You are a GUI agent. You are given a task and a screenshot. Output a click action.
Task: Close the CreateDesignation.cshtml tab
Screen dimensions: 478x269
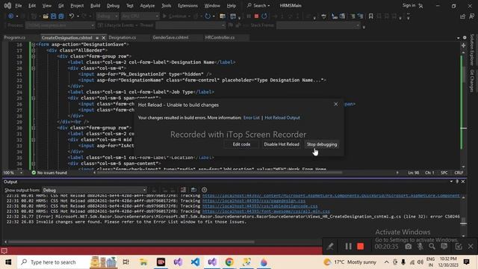click(x=103, y=38)
